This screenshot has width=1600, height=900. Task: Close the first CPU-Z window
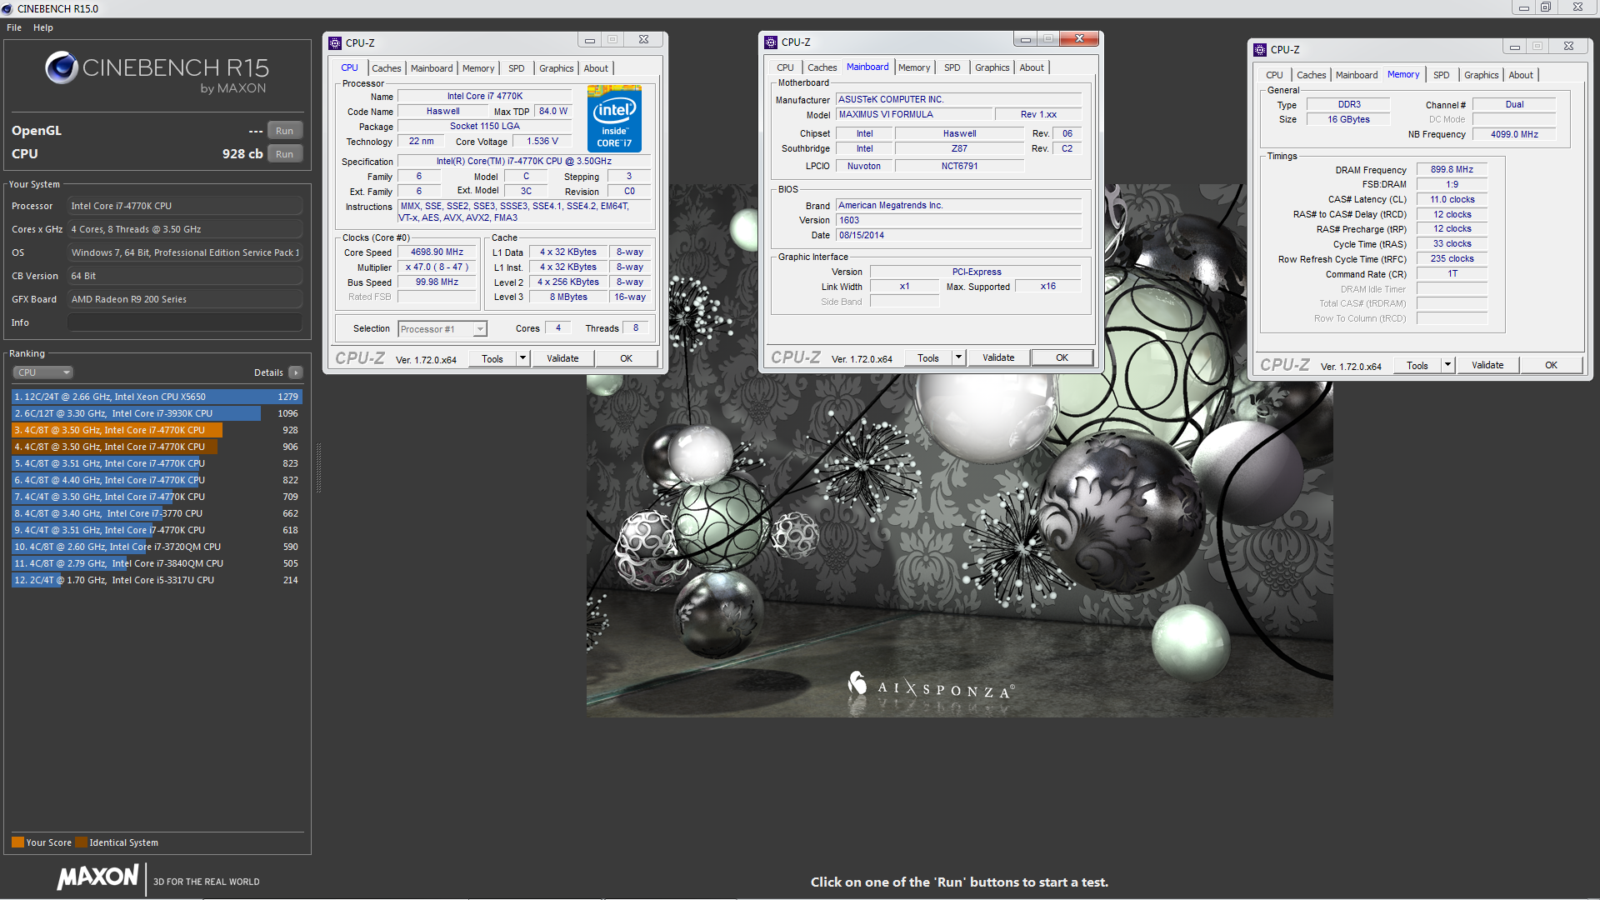point(644,40)
